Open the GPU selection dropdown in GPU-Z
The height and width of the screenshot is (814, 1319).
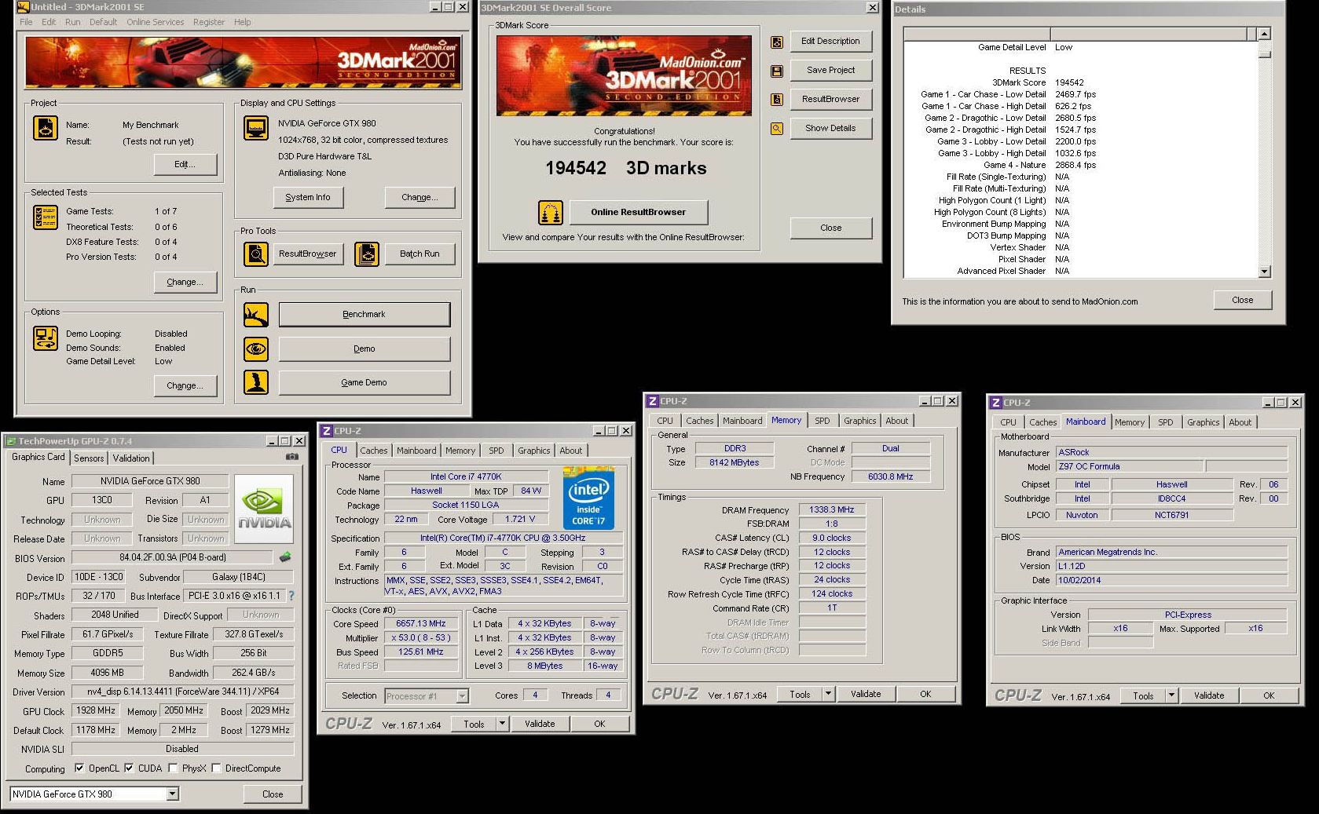point(172,794)
